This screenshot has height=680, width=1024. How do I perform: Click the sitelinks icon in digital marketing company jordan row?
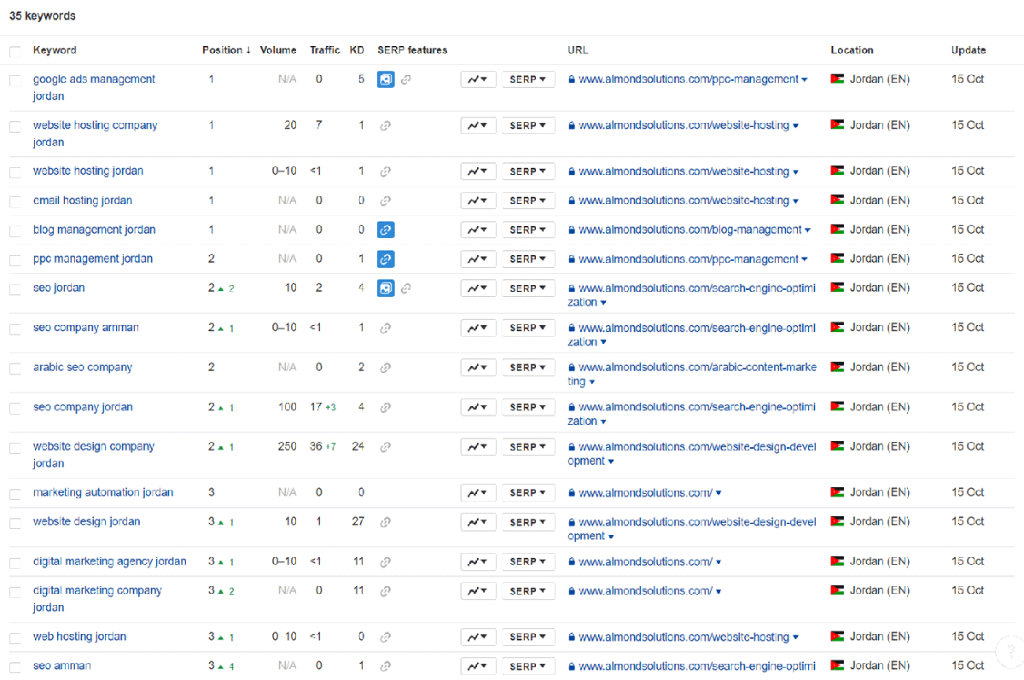click(x=386, y=590)
